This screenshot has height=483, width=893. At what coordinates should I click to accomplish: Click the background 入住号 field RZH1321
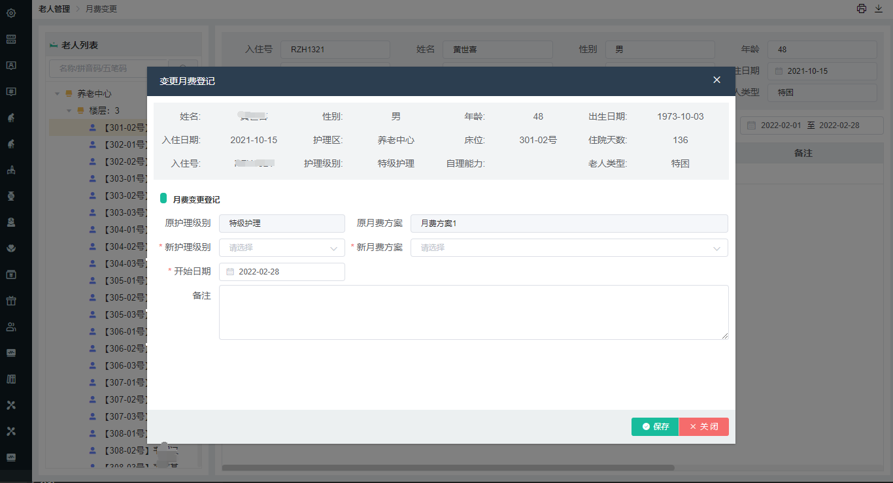coord(335,50)
